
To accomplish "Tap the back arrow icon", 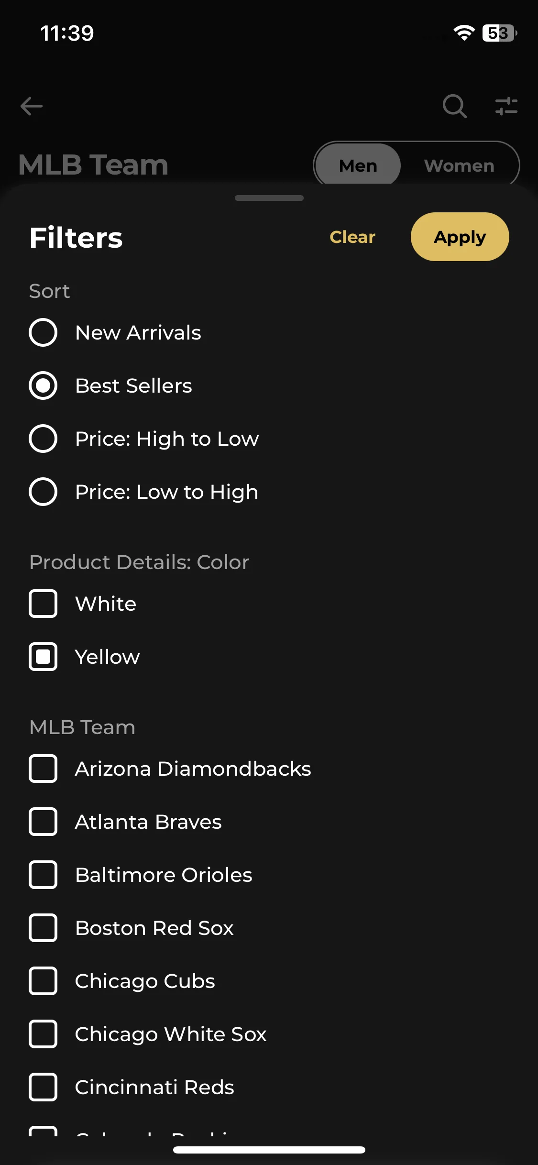I will tap(32, 106).
